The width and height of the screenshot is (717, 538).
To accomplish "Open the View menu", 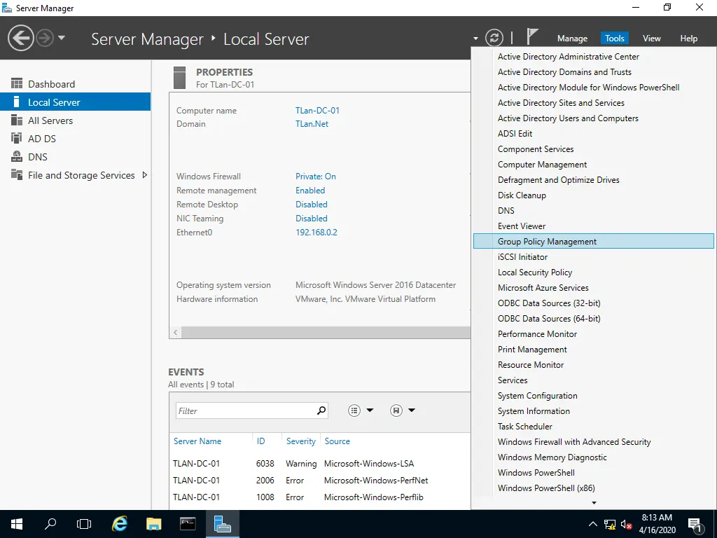I will 651,39.
